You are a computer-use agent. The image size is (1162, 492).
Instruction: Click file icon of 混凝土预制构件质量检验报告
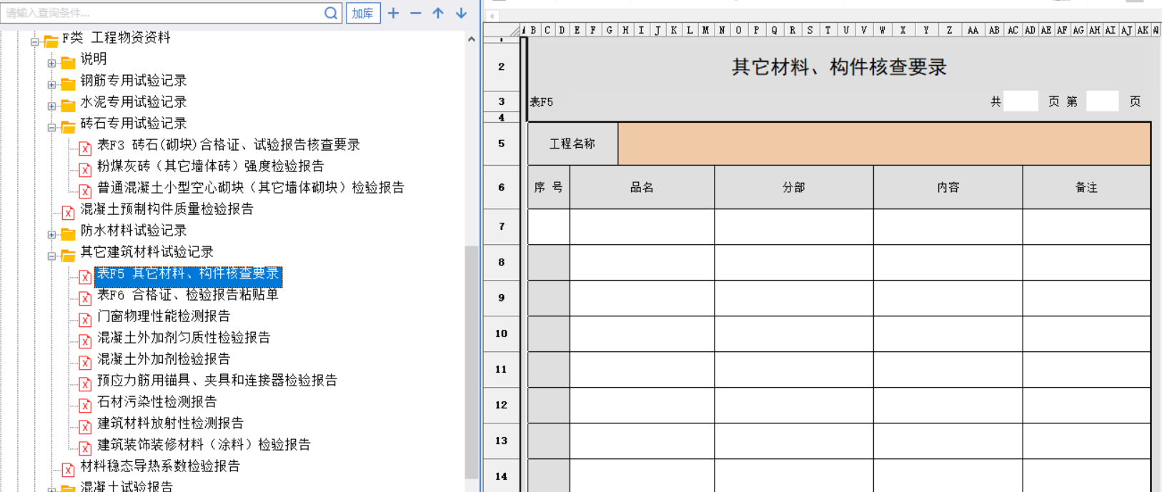[x=68, y=213]
